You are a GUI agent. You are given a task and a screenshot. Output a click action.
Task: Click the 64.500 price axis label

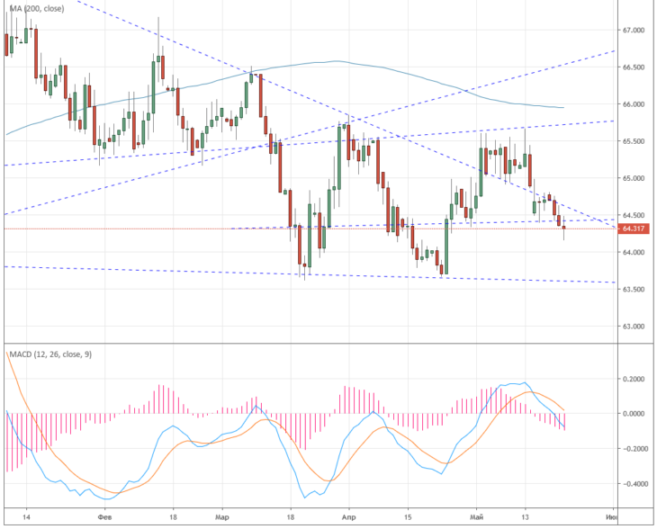(x=634, y=215)
